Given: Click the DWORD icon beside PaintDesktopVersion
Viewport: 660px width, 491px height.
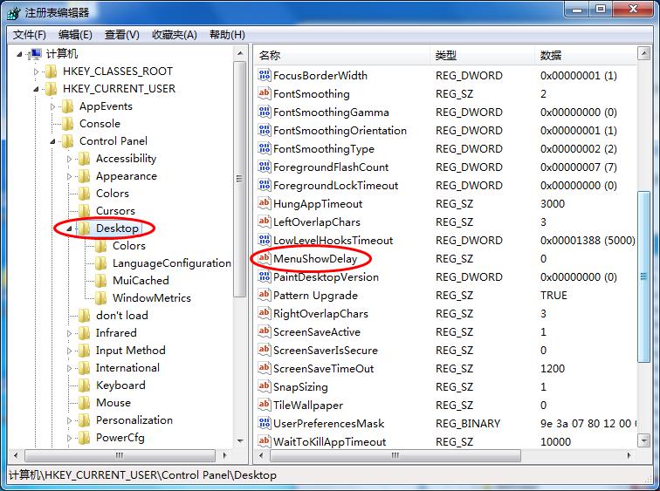Looking at the screenshot, I should [x=265, y=277].
